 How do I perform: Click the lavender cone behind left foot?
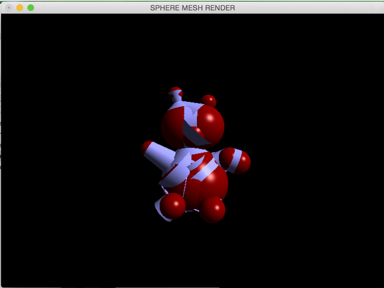160,208
